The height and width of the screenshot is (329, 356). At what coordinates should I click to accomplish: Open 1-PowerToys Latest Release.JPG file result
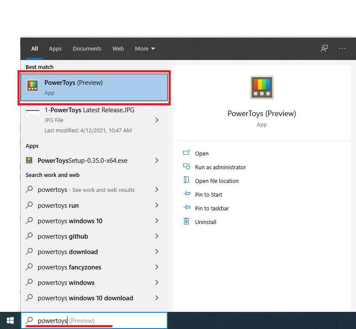(x=94, y=120)
